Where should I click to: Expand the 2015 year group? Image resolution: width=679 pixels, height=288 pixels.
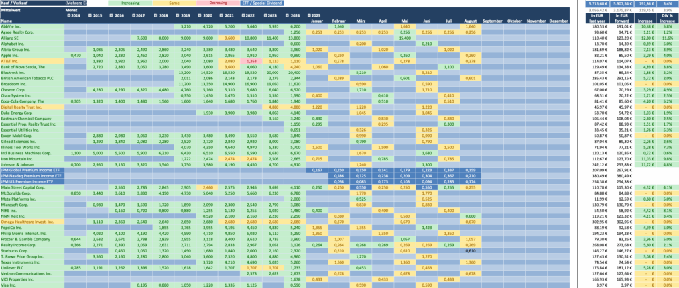[90, 15]
